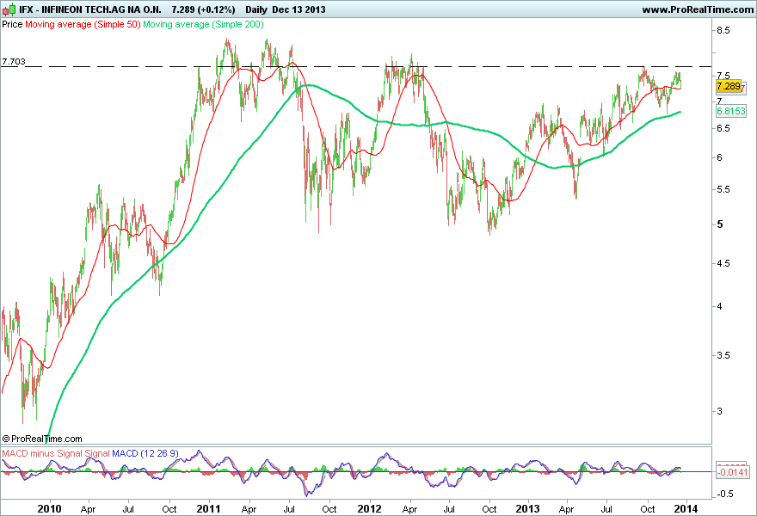The image size is (757, 516).
Task: Click the 5.5 price axis label
Action: [723, 190]
